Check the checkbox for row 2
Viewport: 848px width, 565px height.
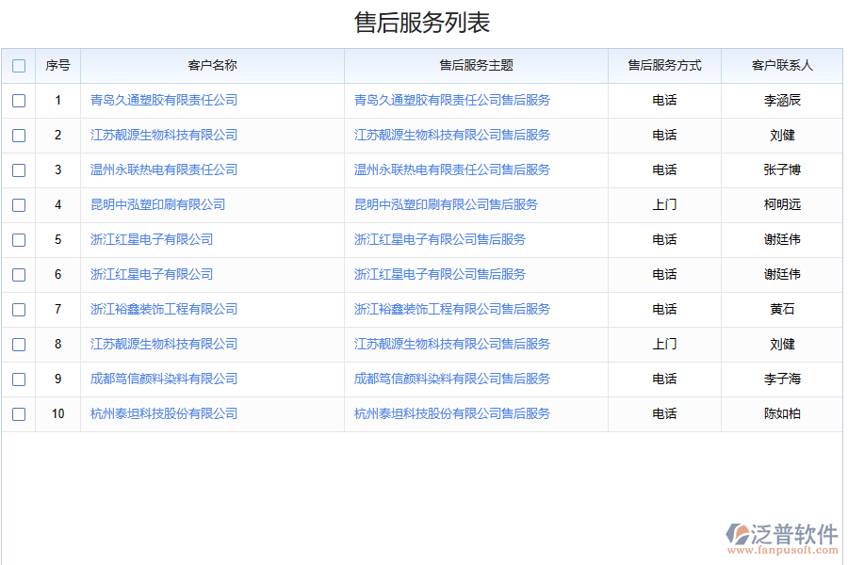click(18, 135)
